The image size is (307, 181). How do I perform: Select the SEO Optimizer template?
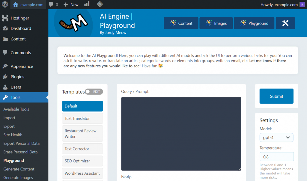pyautogui.click(x=82, y=161)
